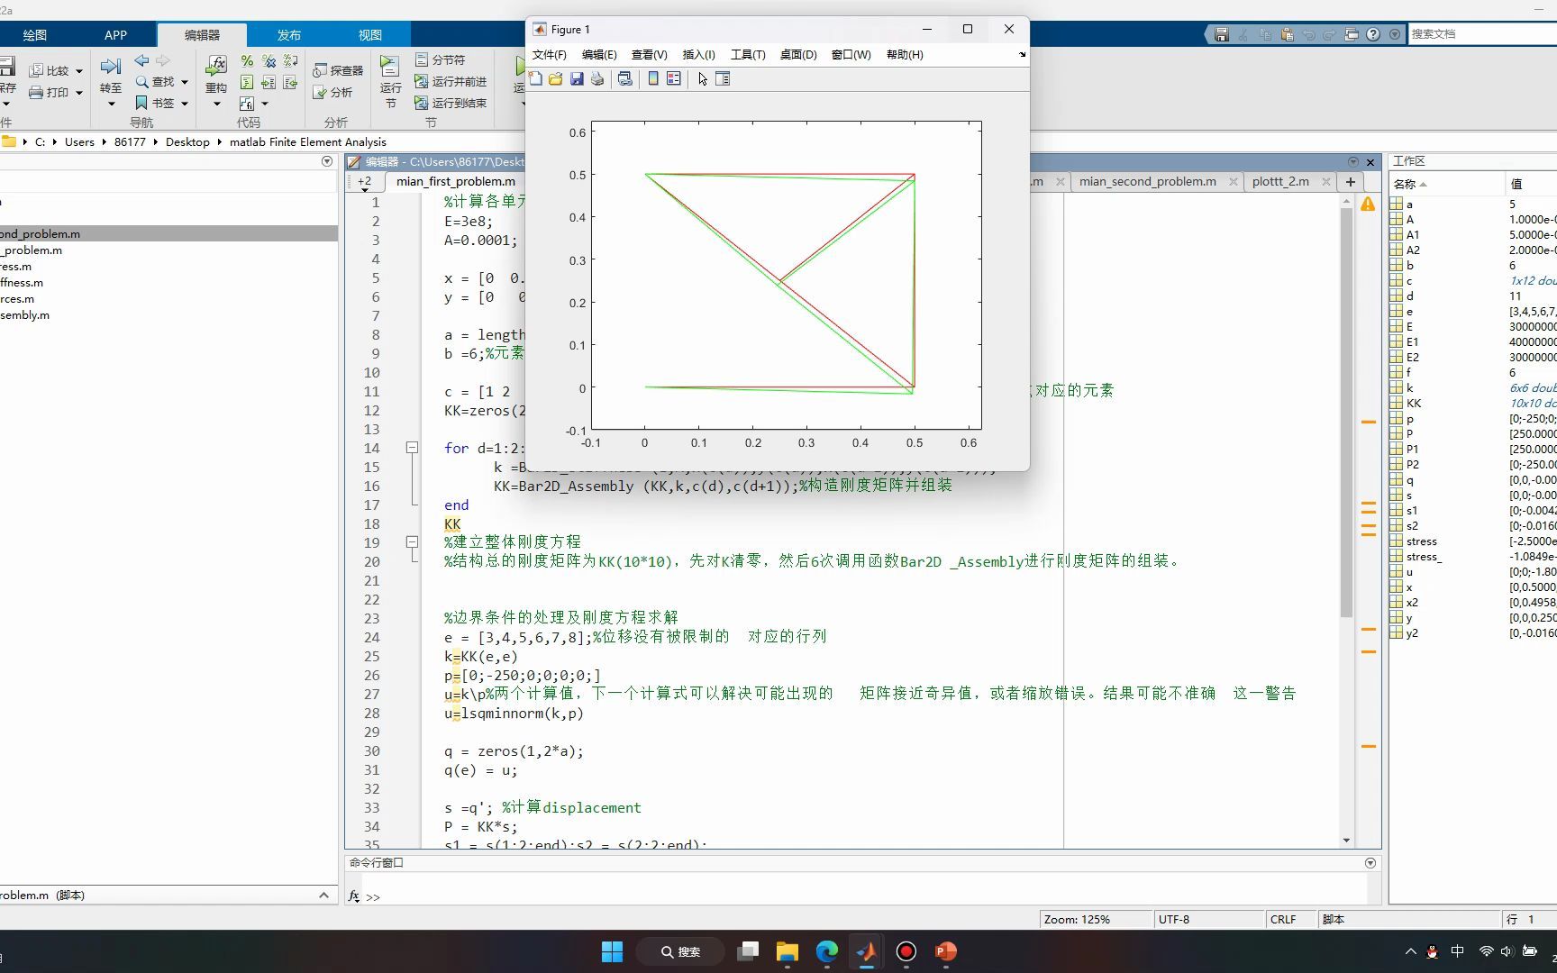Image resolution: width=1557 pixels, height=973 pixels.
Task: Click Save icon in quick access toolbar
Action: pyautogui.click(x=1222, y=34)
